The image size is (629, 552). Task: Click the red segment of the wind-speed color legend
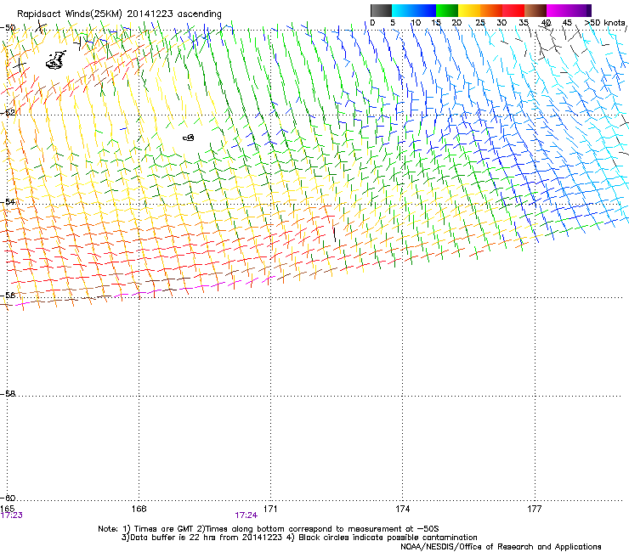click(x=513, y=10)
